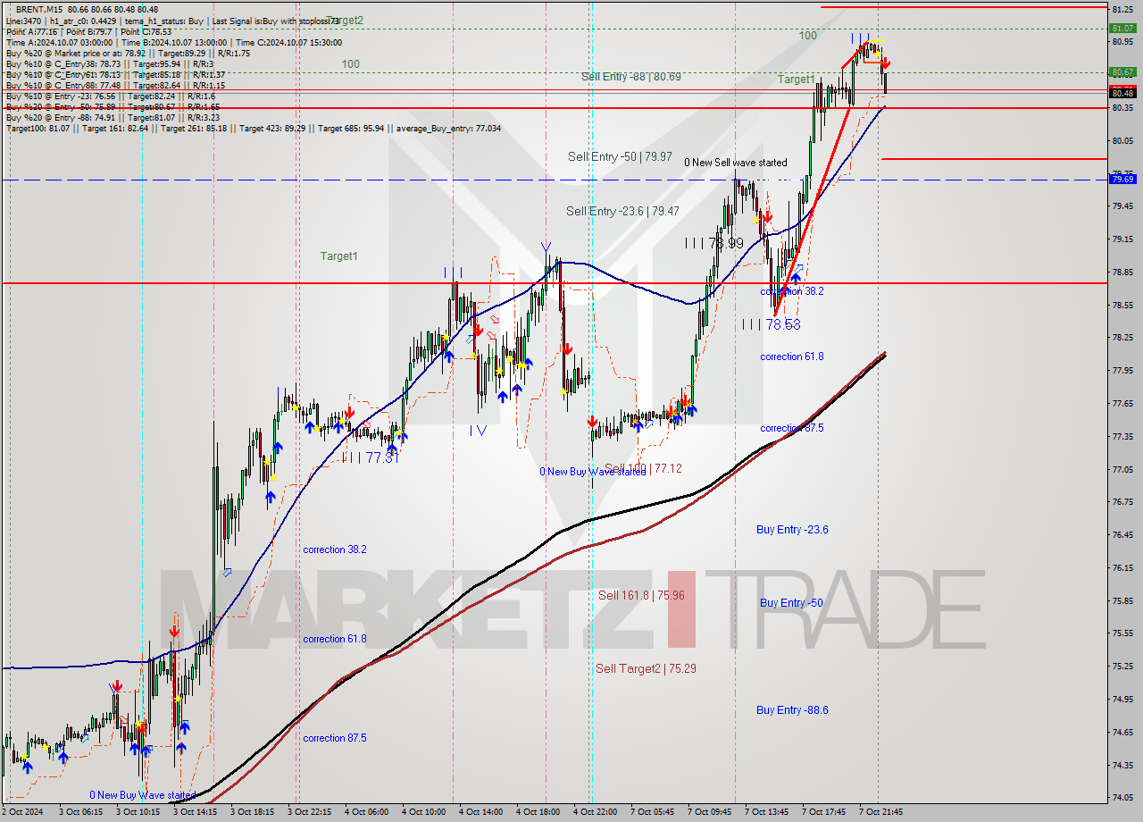The height and width of the screenshot is (822, 1143).
Task: Click the '7 Oct 13:45' time label
Action: click(767, 812)
